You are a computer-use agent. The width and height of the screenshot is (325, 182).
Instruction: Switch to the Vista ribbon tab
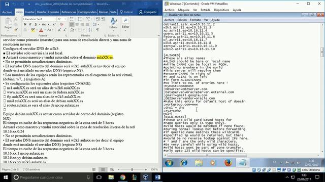pos(113,12)
